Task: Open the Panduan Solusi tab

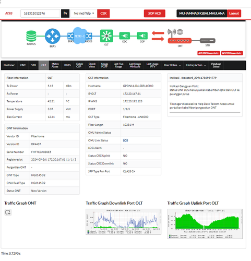Action: click(x=216, y=65)
